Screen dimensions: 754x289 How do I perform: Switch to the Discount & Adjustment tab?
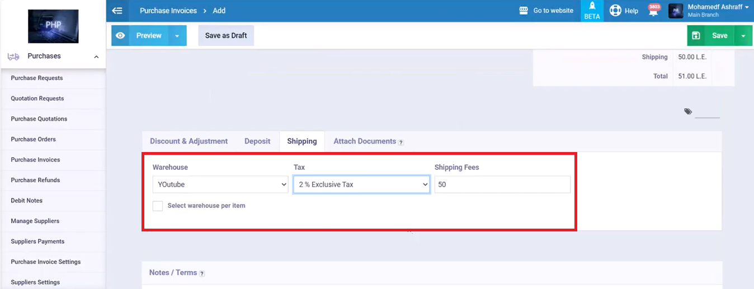(x=189, y=141)
